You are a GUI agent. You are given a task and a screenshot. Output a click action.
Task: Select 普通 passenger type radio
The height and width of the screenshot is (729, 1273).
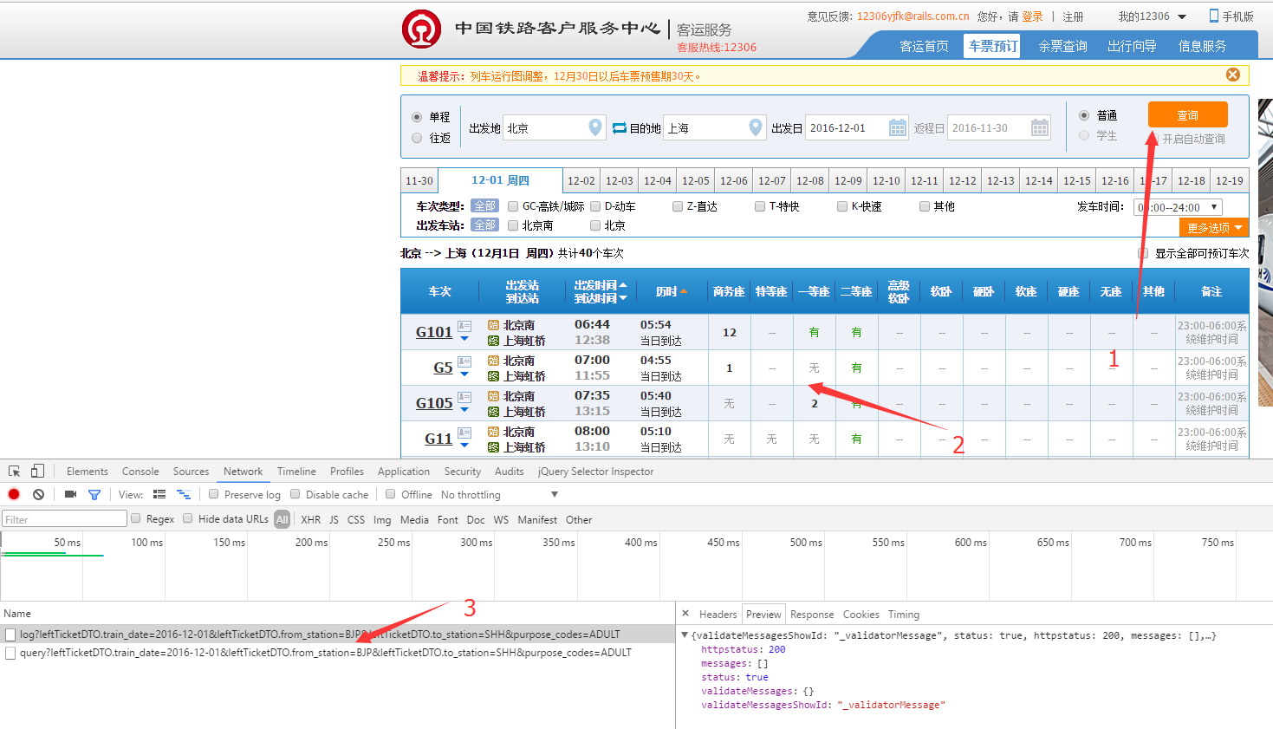click(1084, 115)
